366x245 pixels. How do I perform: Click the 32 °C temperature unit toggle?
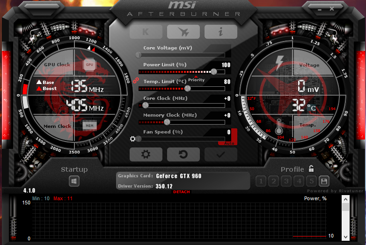pos(311,107)
